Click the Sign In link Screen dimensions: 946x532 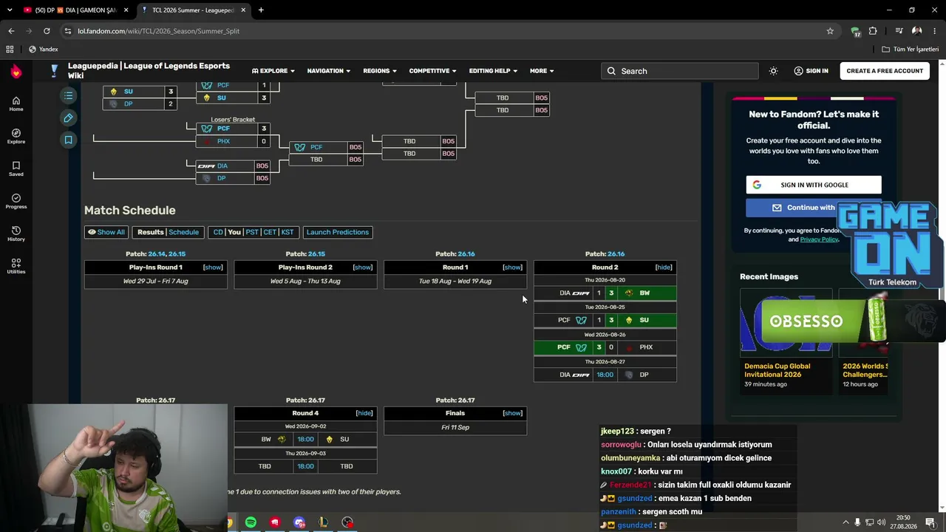811,71
